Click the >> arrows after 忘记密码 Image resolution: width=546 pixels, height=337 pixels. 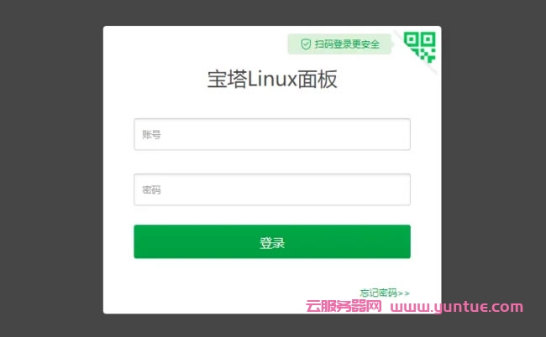403,293
